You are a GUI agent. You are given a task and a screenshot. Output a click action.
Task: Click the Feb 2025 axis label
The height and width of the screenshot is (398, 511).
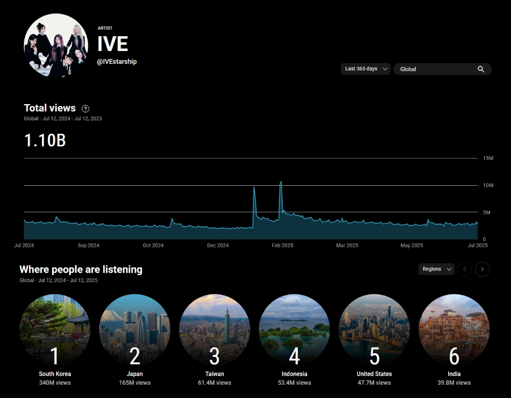[282, 245]
